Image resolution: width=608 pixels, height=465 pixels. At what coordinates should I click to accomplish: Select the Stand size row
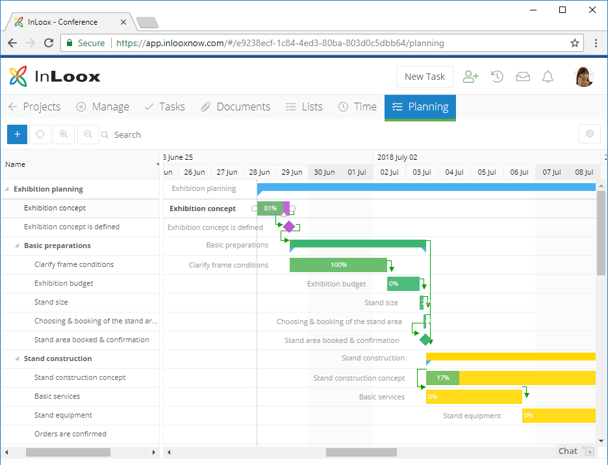click(81, 302)
